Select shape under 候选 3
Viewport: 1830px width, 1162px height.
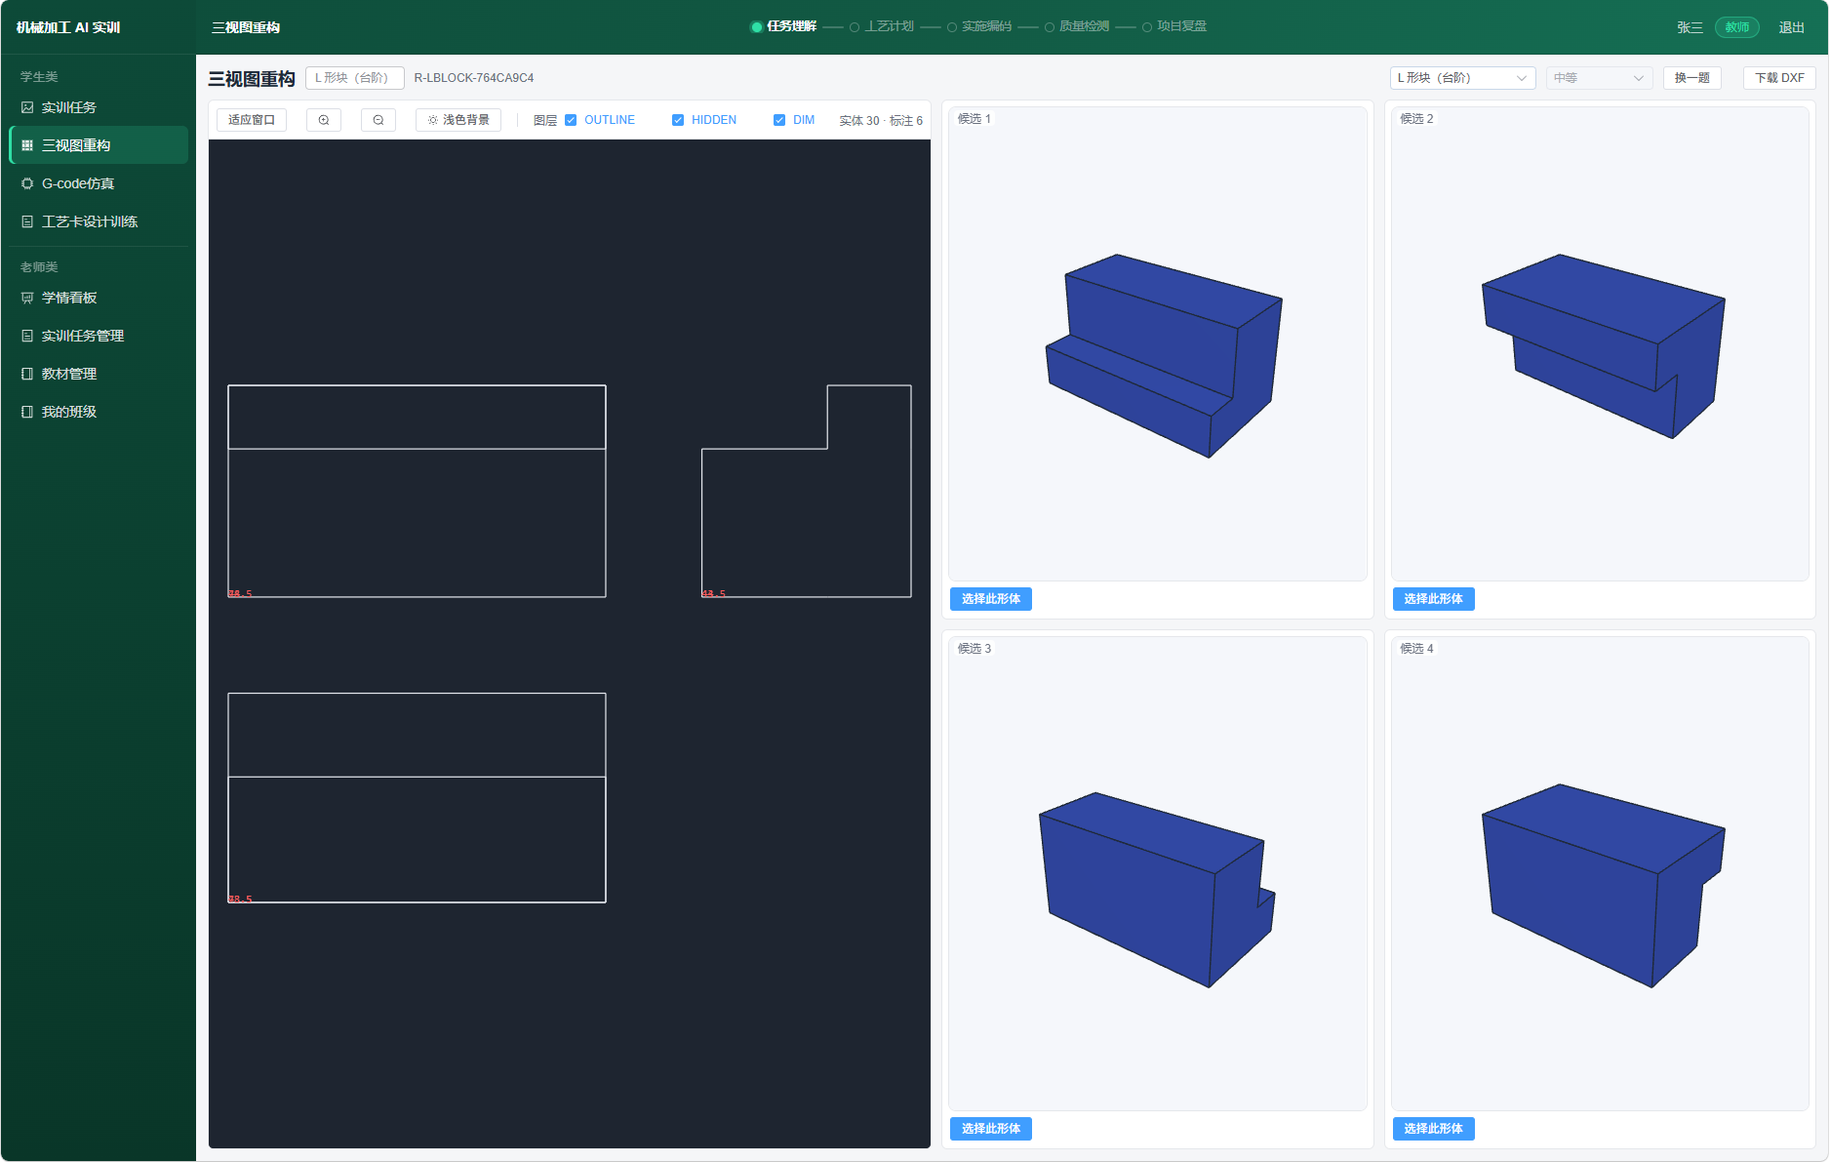tap(990, 1129)
